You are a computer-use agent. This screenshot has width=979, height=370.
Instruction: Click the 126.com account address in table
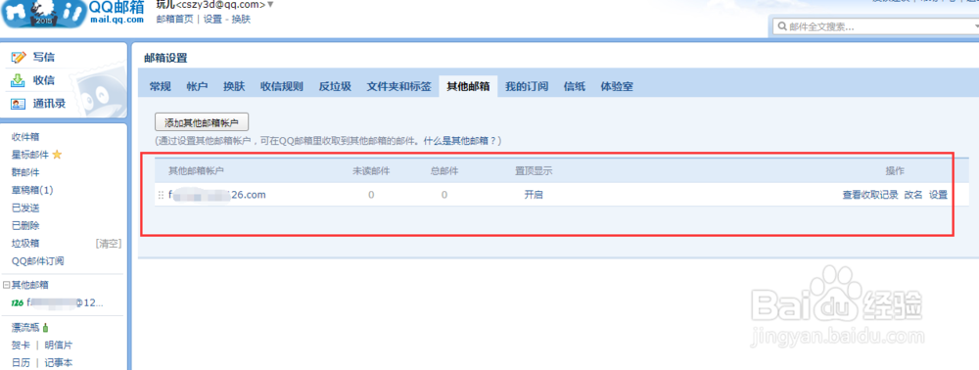(217, 195)
